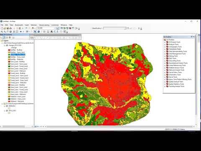Select the highlighted BuiltUp - Forest_Land legend entry
Image resolution: width=201 pixels, height=151 pixels.
(x=18, y=55)
